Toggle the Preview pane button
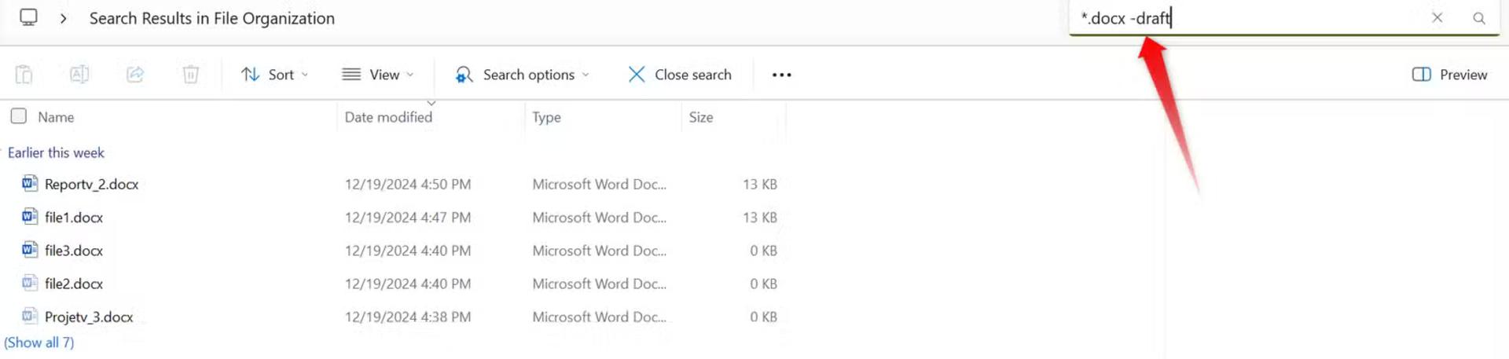The image size is (1509, 359). pos(1449,75)
